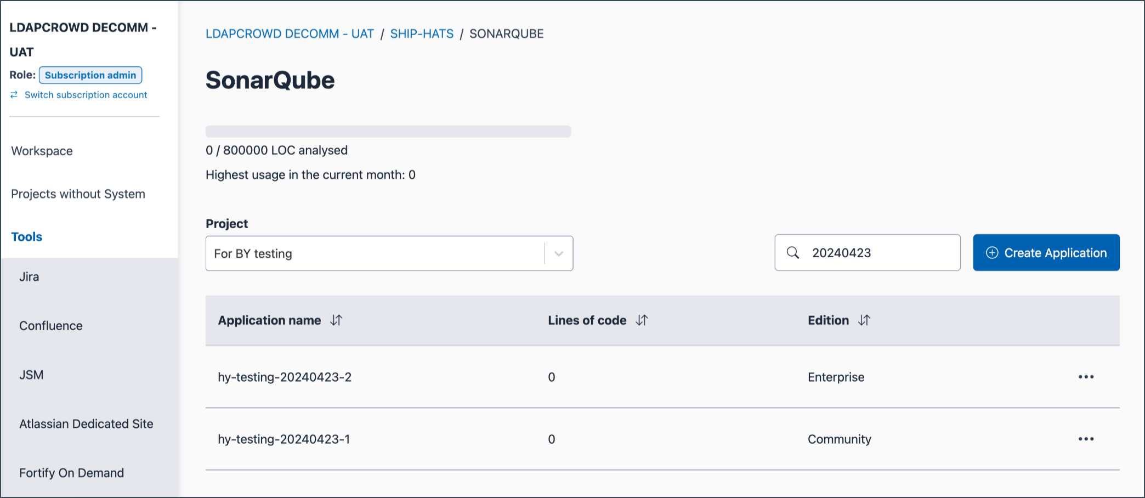Click lines of code value for hy-testing-20240423-2
Image resolution: width=1145 pixels, height=498 pixels.
coord(552,377)
